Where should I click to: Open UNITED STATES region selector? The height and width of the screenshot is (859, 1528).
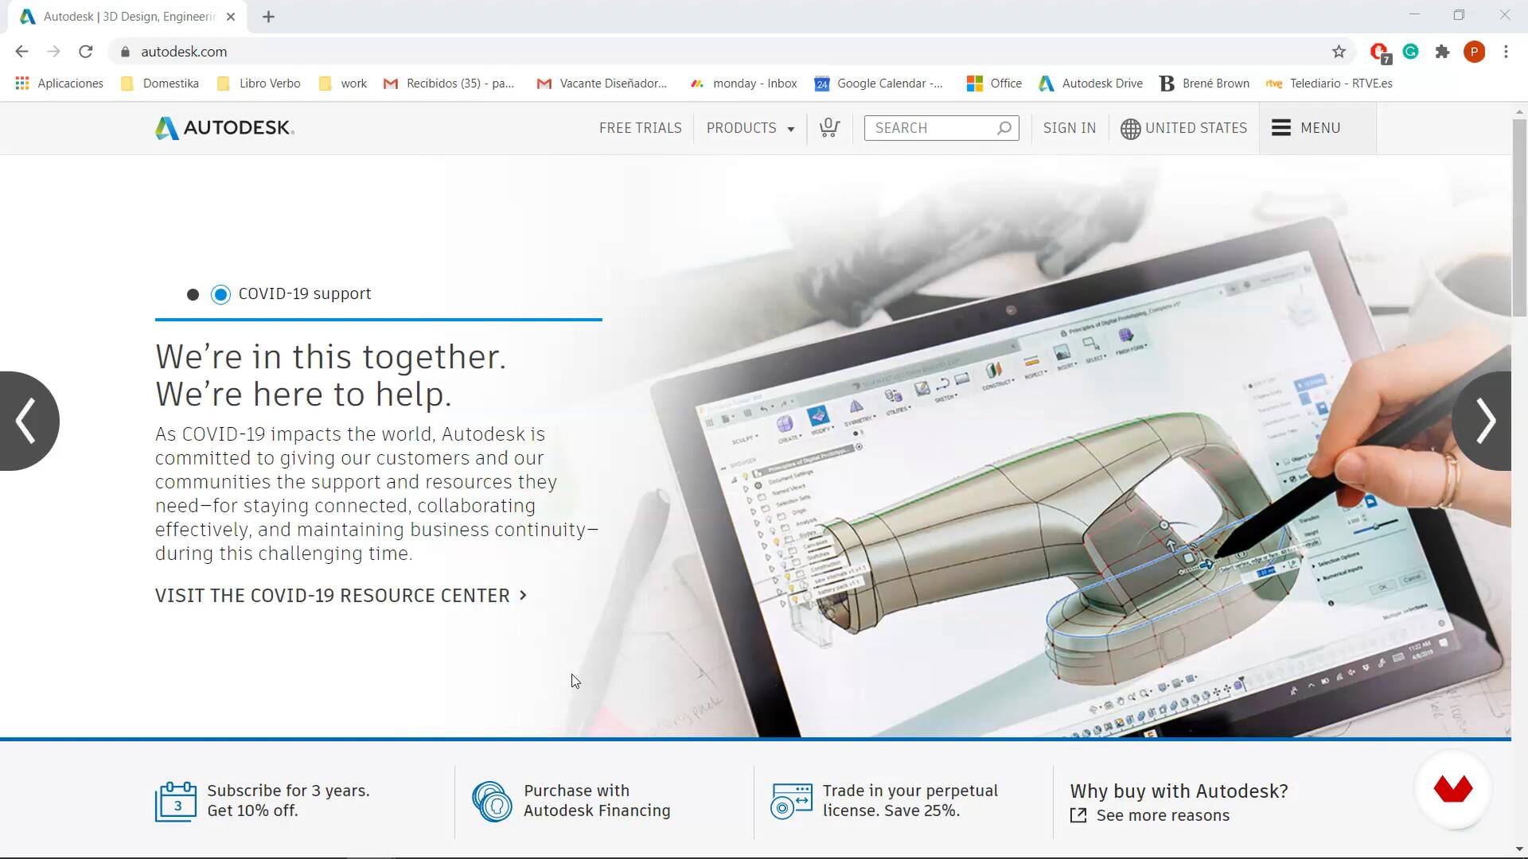(x=1183, y=128)
